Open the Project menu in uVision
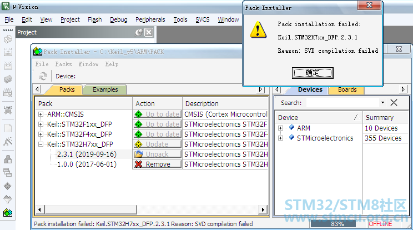413x230 pixels. 70,19
